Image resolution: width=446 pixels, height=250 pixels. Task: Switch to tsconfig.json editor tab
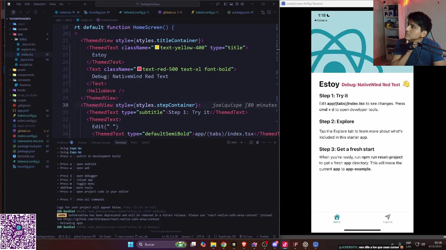[x=97, y=12]
